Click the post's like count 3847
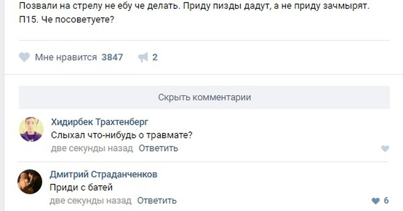This screenshot has width=403, height=211. [x=112, y=57]
